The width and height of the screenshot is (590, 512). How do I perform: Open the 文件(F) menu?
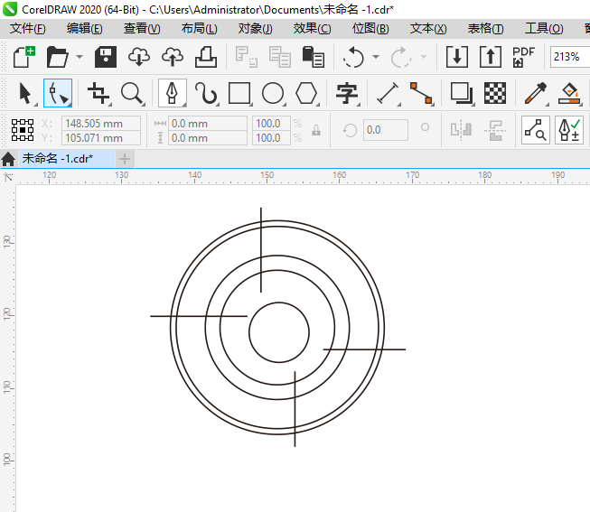pyautogui.click(x=27, y=29)
